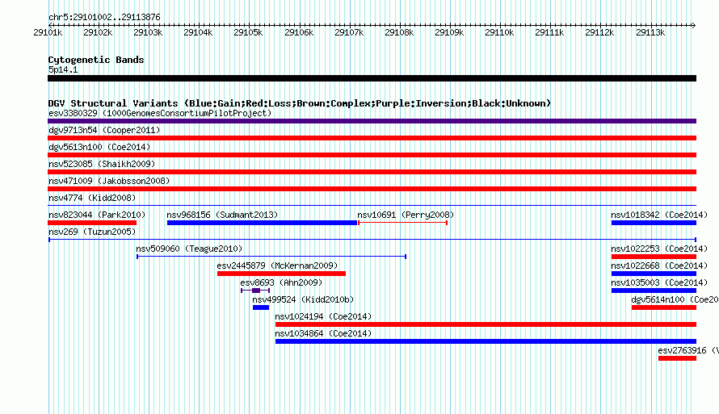
Task: Select the nsv269 (Tuzun2005) label
Action: pyautogui.click(x=92, y=232)
